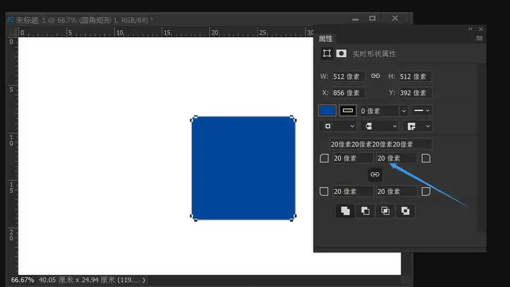This screenshot has height=287, width=510.
Task: Switch to the mask properties icon
Action: point(341,53)
